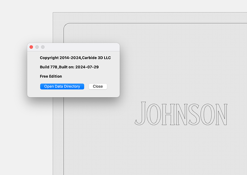The image size is (247, 175).
Task: Close the dialog with Close button
Action: coord(98,87)
